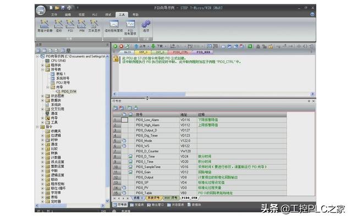Click the red Stop PLC button
This screenshot has height=220, width=352.
click(121, 46)
